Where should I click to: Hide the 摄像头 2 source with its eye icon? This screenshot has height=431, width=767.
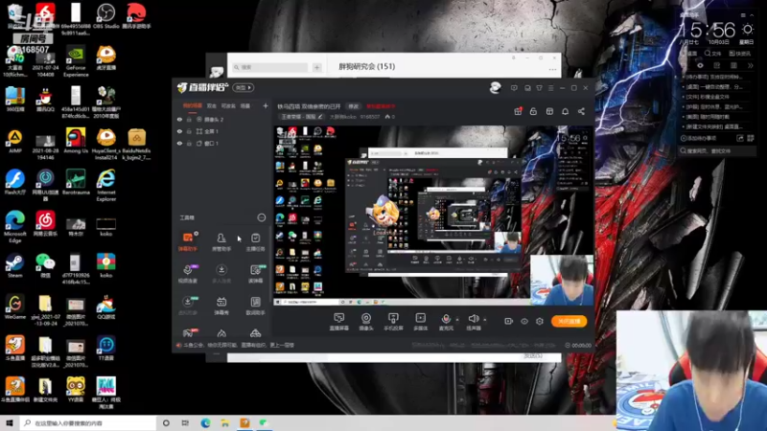[179, 119]
